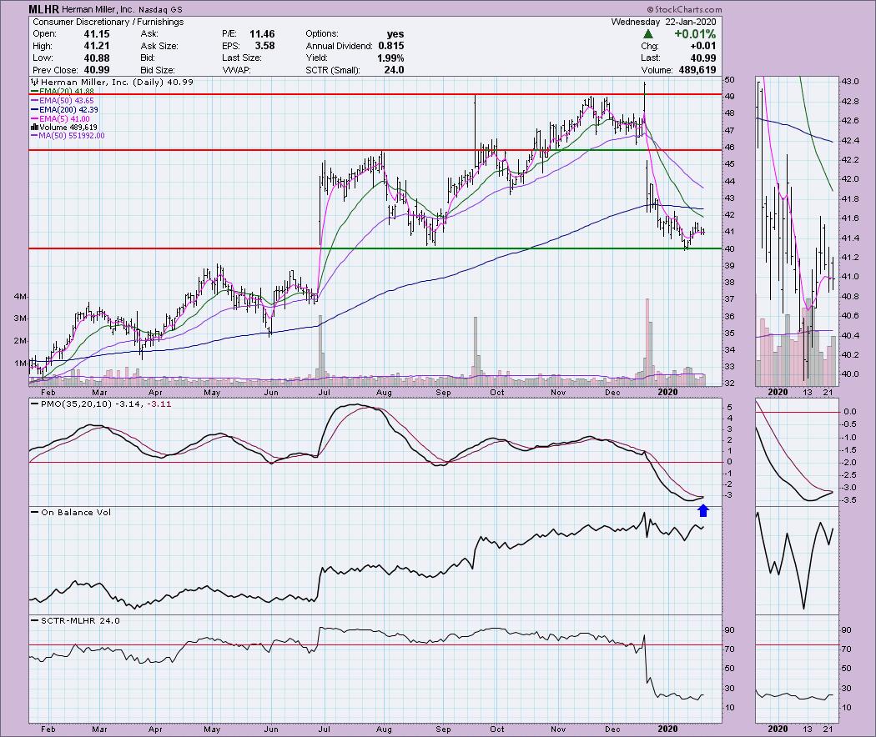Click the EMA(200) 42.39 legend entry
The height and width of the screenshot is (737, 876).
(65, 110)
